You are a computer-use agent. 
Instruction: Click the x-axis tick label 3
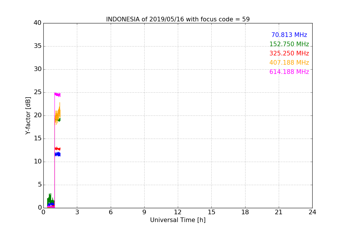pyautogui.click(x=77, y=212)
